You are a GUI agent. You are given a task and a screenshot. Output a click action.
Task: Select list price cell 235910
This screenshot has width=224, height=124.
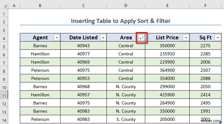coord(167,54)
